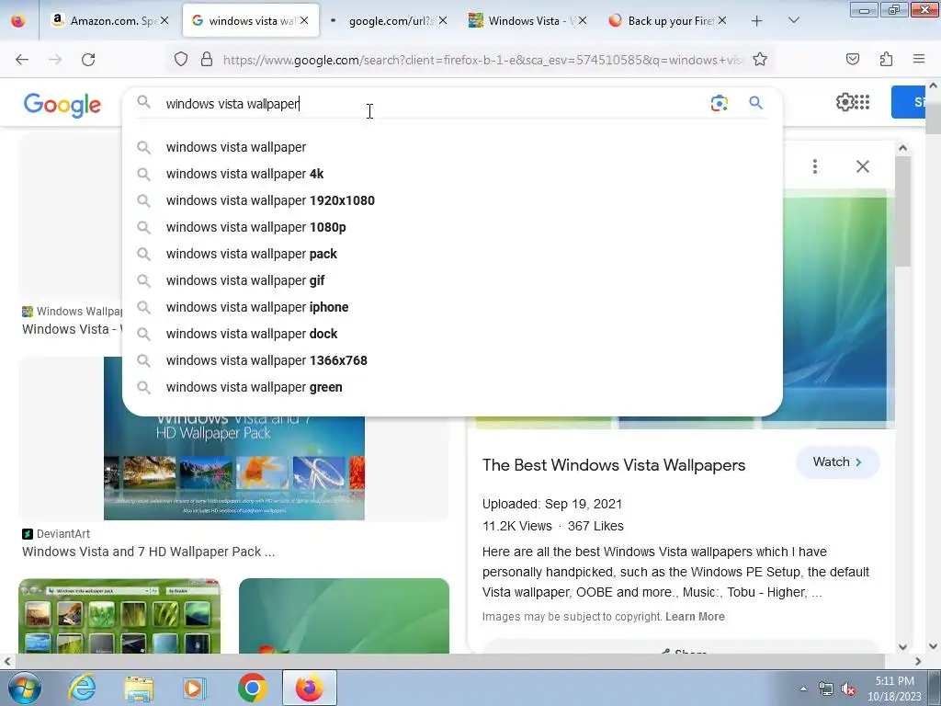Image resolution: width=941 pixels, height=706 pixels.
Task: Show hidden system tray icons
Action: click(x=803, y=689)
